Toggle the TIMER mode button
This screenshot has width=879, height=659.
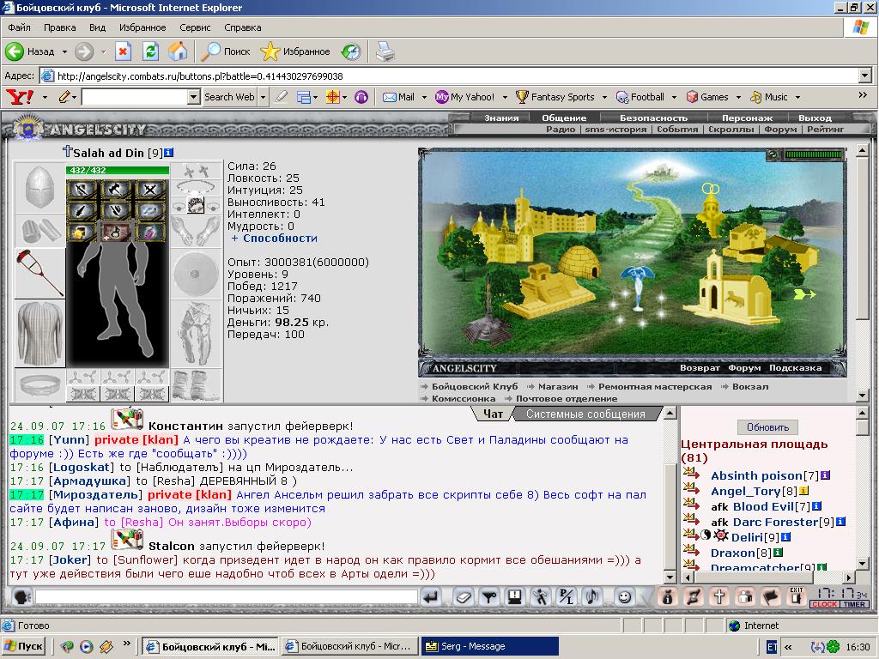click(x=854, y=604)
